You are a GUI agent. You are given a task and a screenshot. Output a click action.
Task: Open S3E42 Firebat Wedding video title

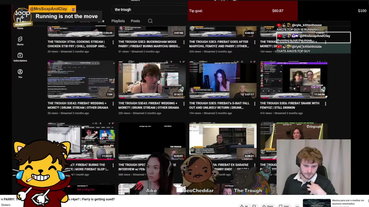(78, 106)
